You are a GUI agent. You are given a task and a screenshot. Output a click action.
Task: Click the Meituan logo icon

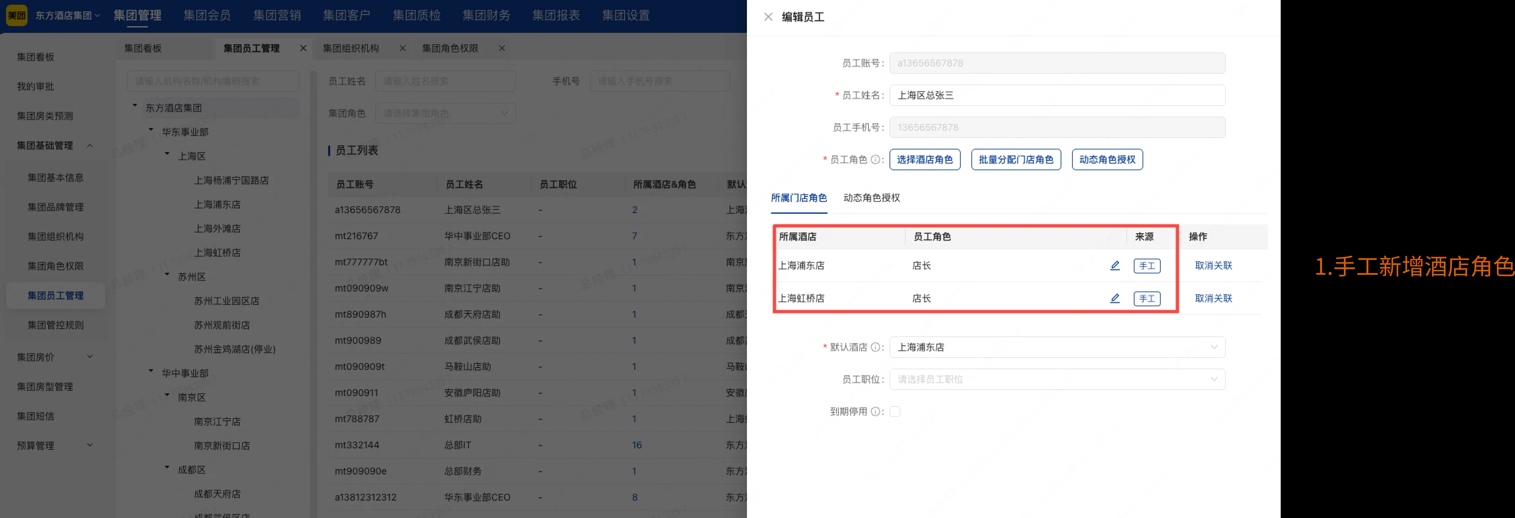pyautogui.click(x=16, y=15)
